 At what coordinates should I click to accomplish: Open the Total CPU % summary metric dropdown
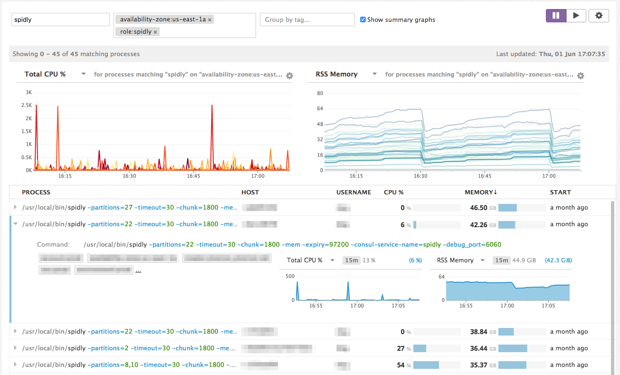pyautogui.click(x=83, y=74)
